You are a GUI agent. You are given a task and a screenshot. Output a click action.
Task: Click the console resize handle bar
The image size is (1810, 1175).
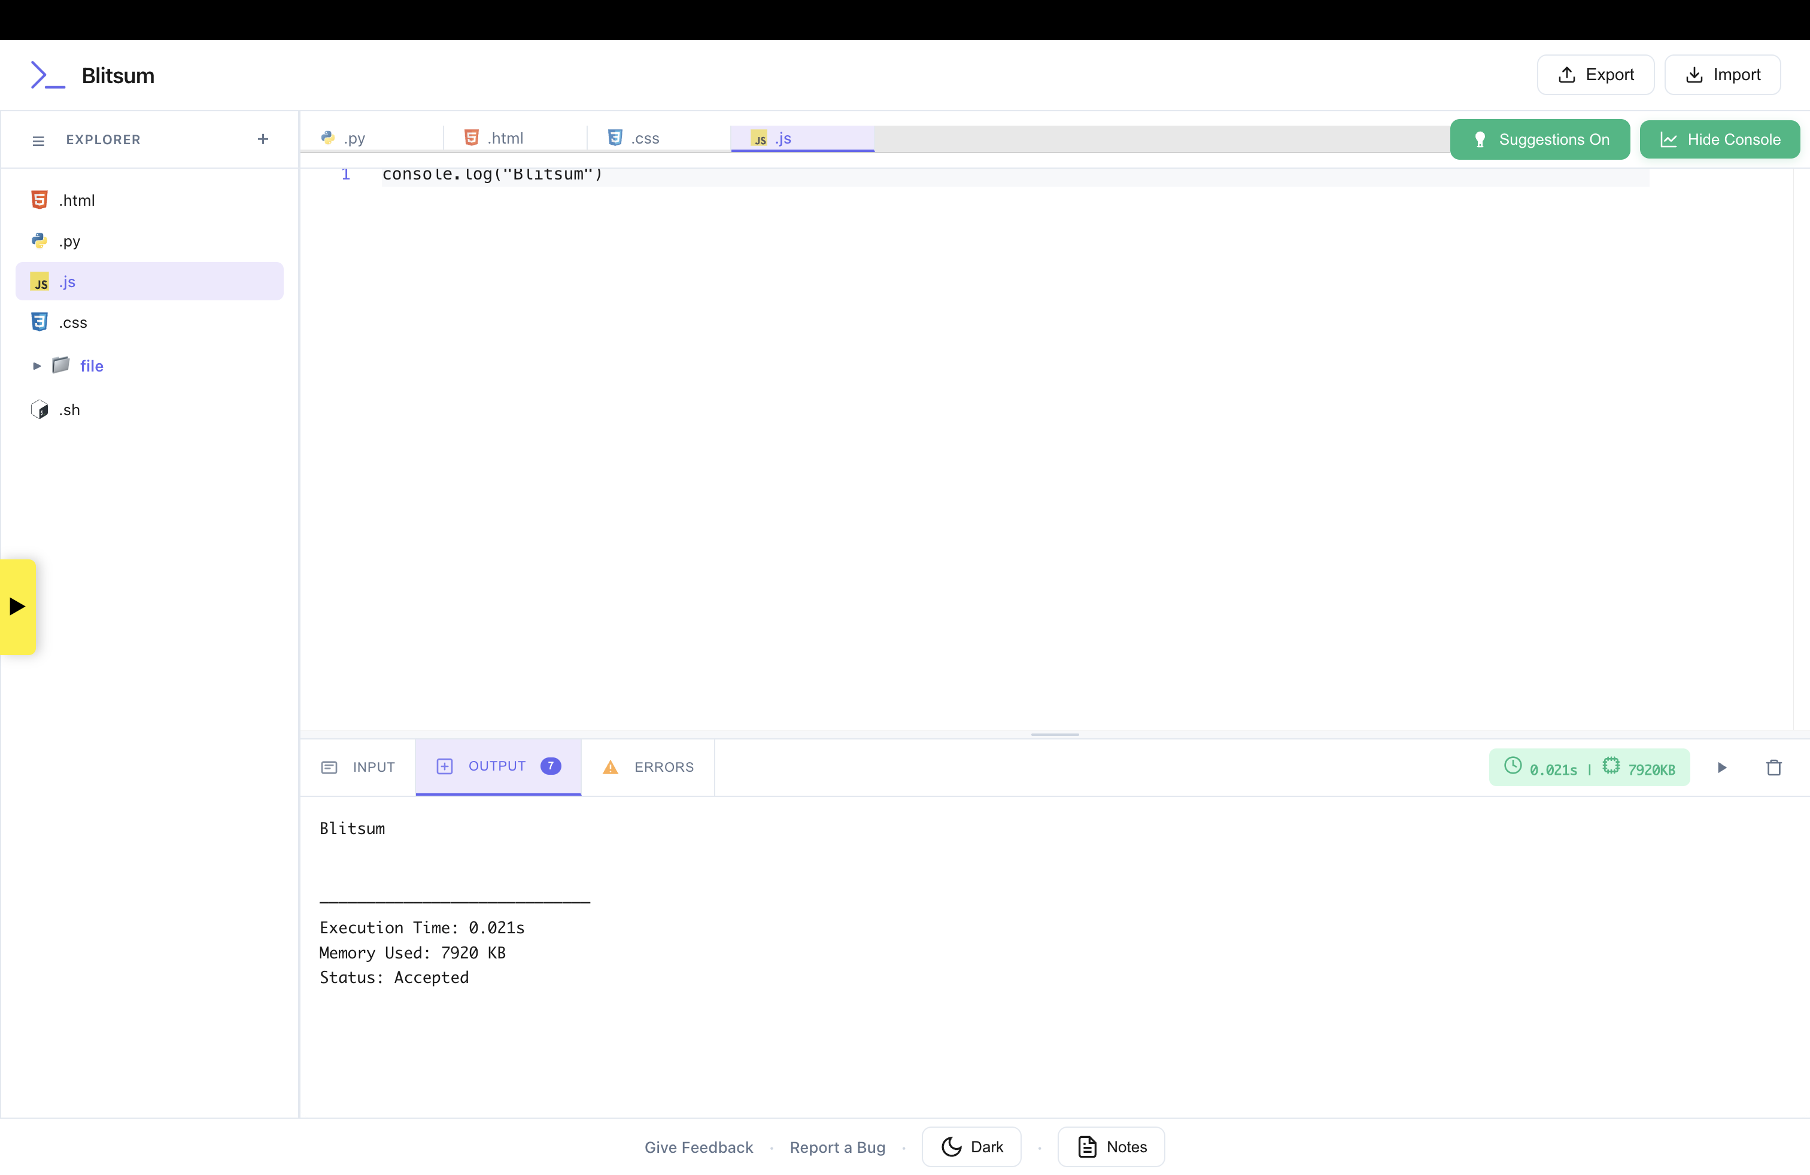pos(1054,734)
